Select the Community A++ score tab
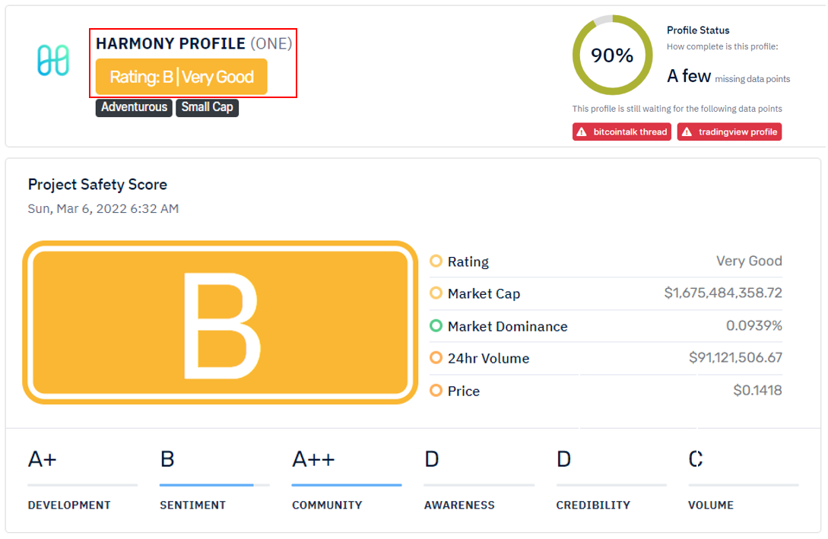 click(347, 480)
